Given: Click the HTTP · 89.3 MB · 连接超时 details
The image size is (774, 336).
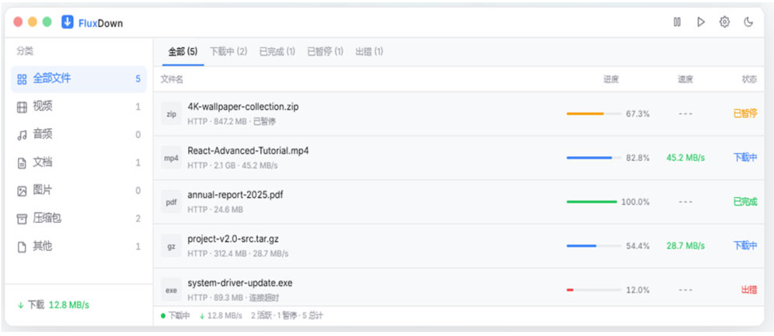Looking at the screenshot, I should point(233,298).
